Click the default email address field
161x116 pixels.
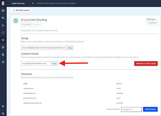[x=44, y=48]
